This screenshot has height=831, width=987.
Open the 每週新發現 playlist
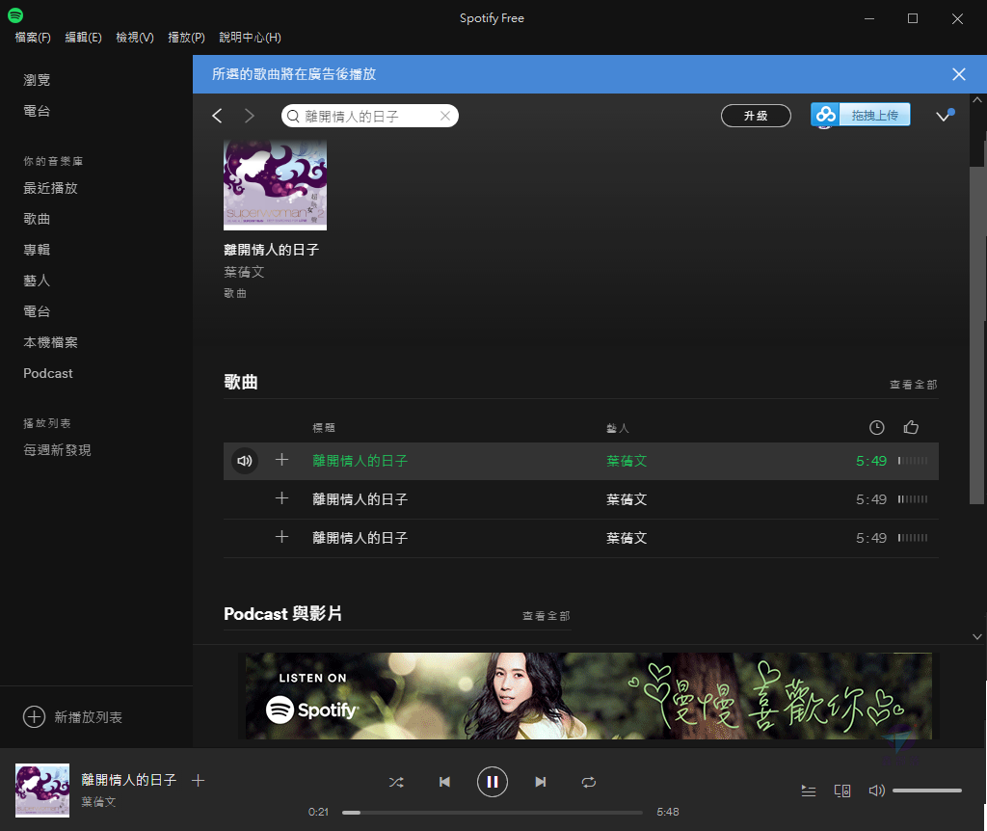(57, 450)
